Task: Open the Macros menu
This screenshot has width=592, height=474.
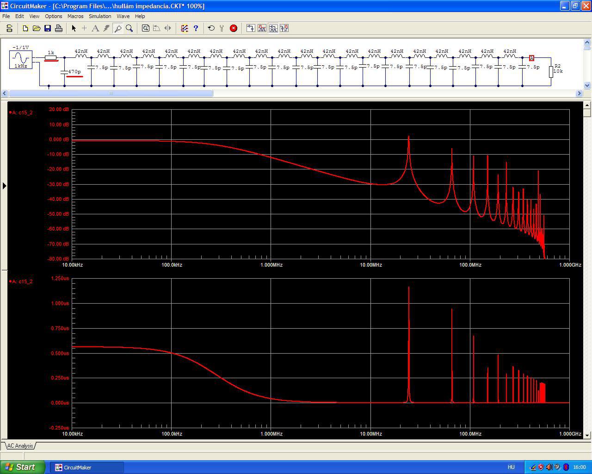Action: tap(75, 16)
